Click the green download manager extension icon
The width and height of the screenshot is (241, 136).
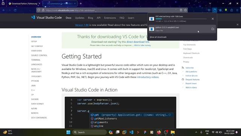226,10
